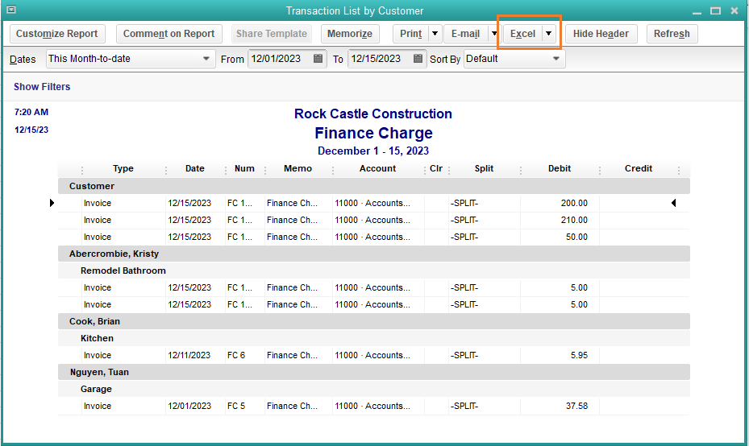Select Nguyen, Tuan invoice FC 5 row
The width and height of the screenshot is (749, 446).
point(371,406)
